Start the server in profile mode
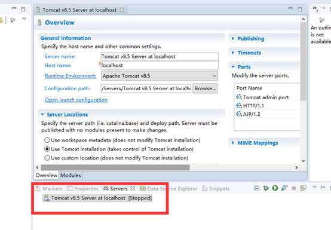 point(284,188)
